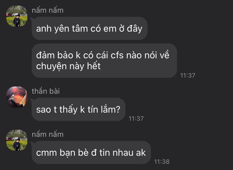Click the nấm nấm name above the last message

click(48, 134)
